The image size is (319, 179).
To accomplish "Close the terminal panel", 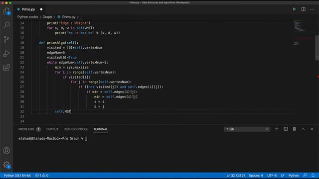I will (x=312, y=129).
